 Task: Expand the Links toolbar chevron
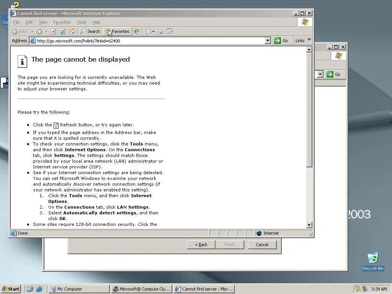[x=309, y=39]
